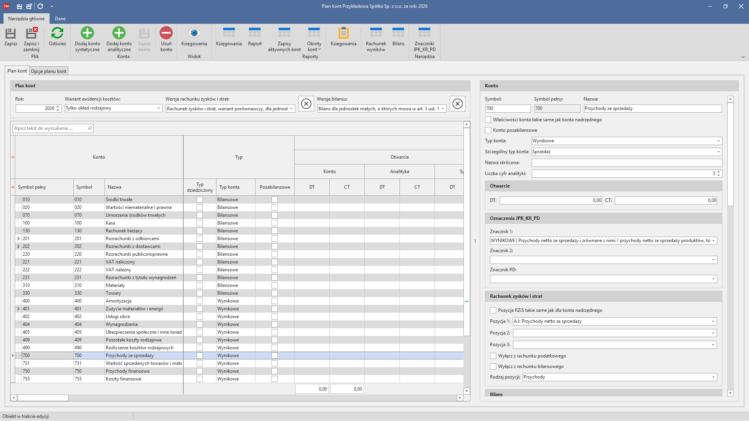Viewport: 749px width, 421px height.
Task: Clear the Wersja bilansu selection
Action: pyautogui.click(x=458, y=104)
